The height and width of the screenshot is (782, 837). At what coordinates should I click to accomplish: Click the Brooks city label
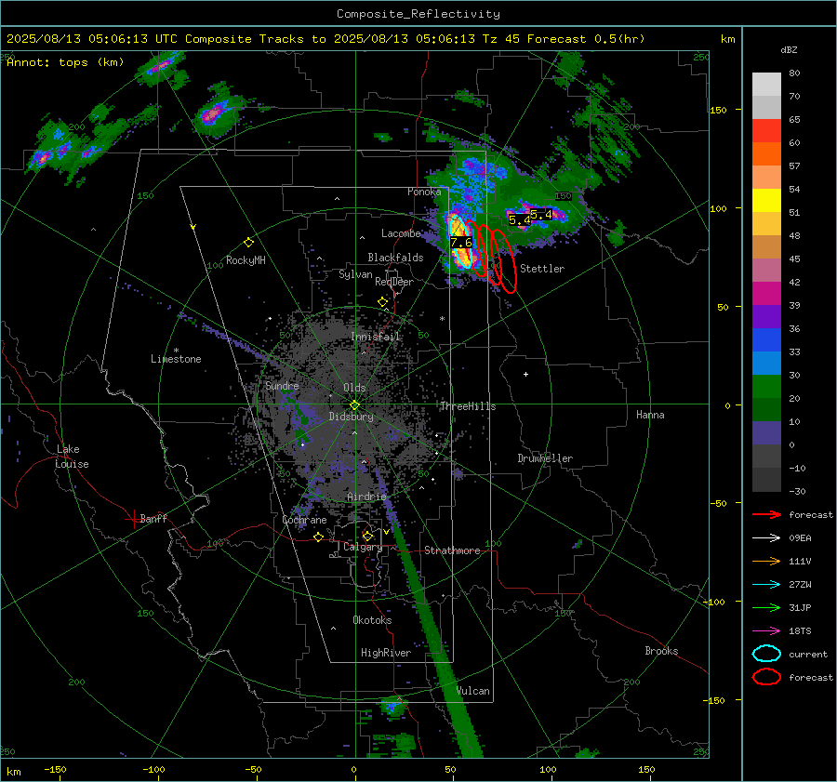pyautogui.click(x=661, y=651)
